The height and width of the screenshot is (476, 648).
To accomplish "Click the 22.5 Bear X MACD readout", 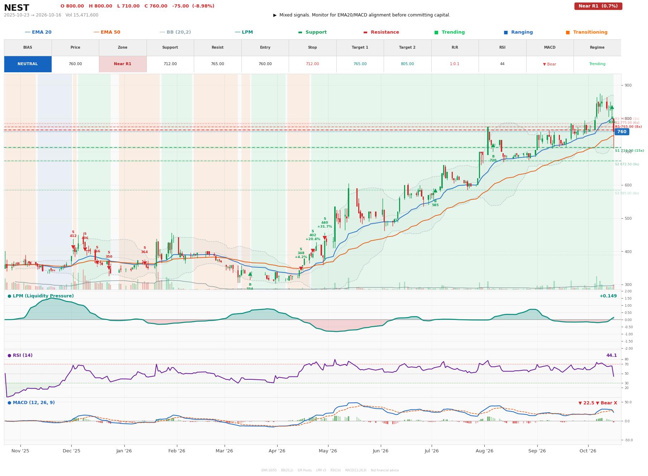I will 597,403.
